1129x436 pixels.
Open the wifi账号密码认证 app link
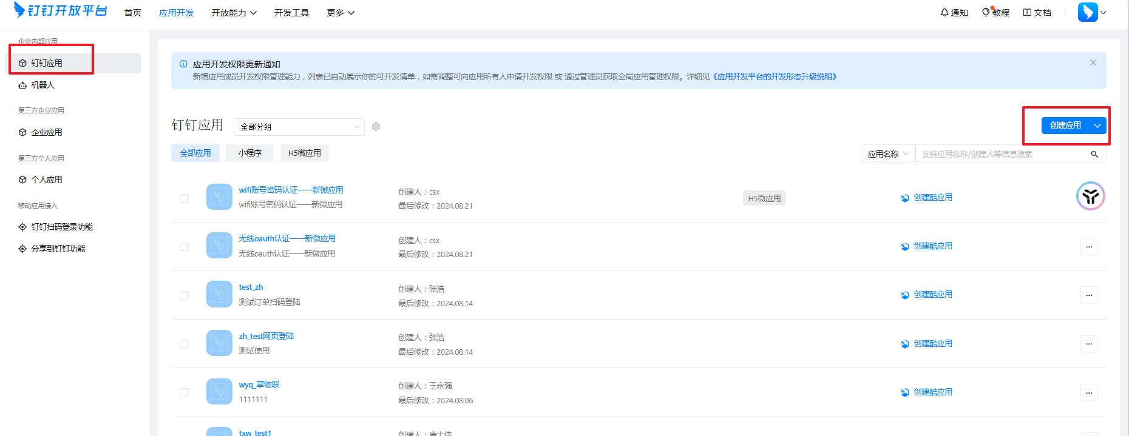(291, 190)
